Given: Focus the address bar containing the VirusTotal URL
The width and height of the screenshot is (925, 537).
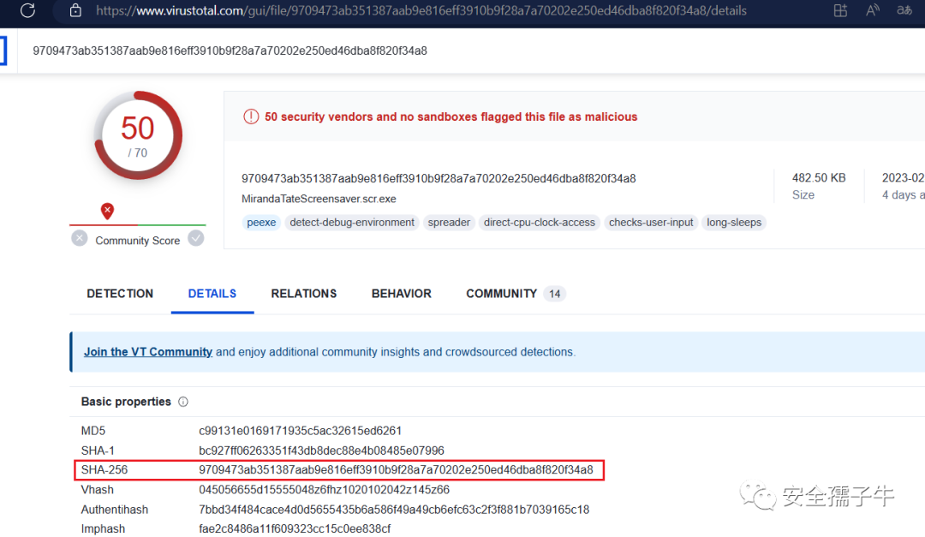Looking at the screenshot, I should point(421,10).
